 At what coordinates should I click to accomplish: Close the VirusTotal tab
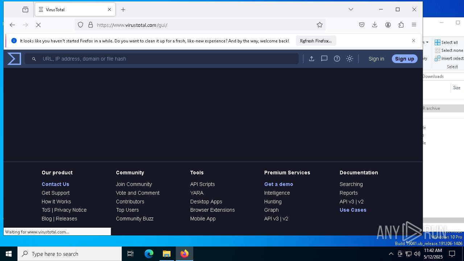[109, 10]
